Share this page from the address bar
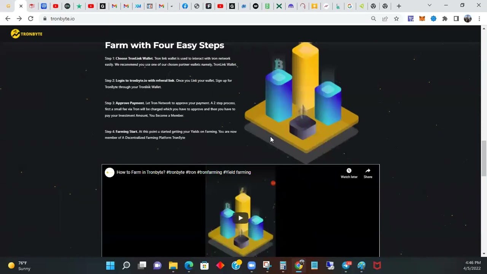487x274 pixels. (385, 19)
